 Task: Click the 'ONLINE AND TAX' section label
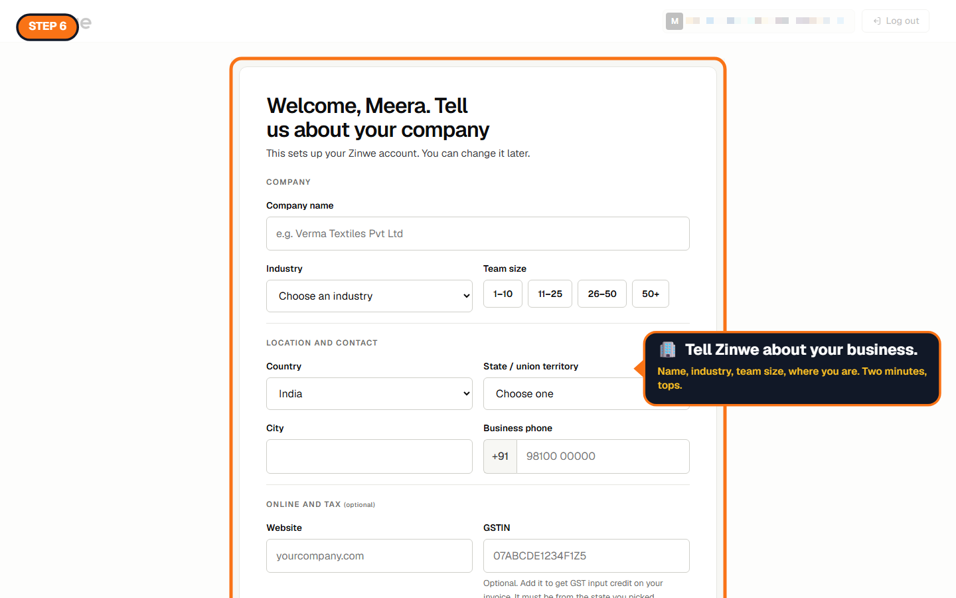coord(303,504)
